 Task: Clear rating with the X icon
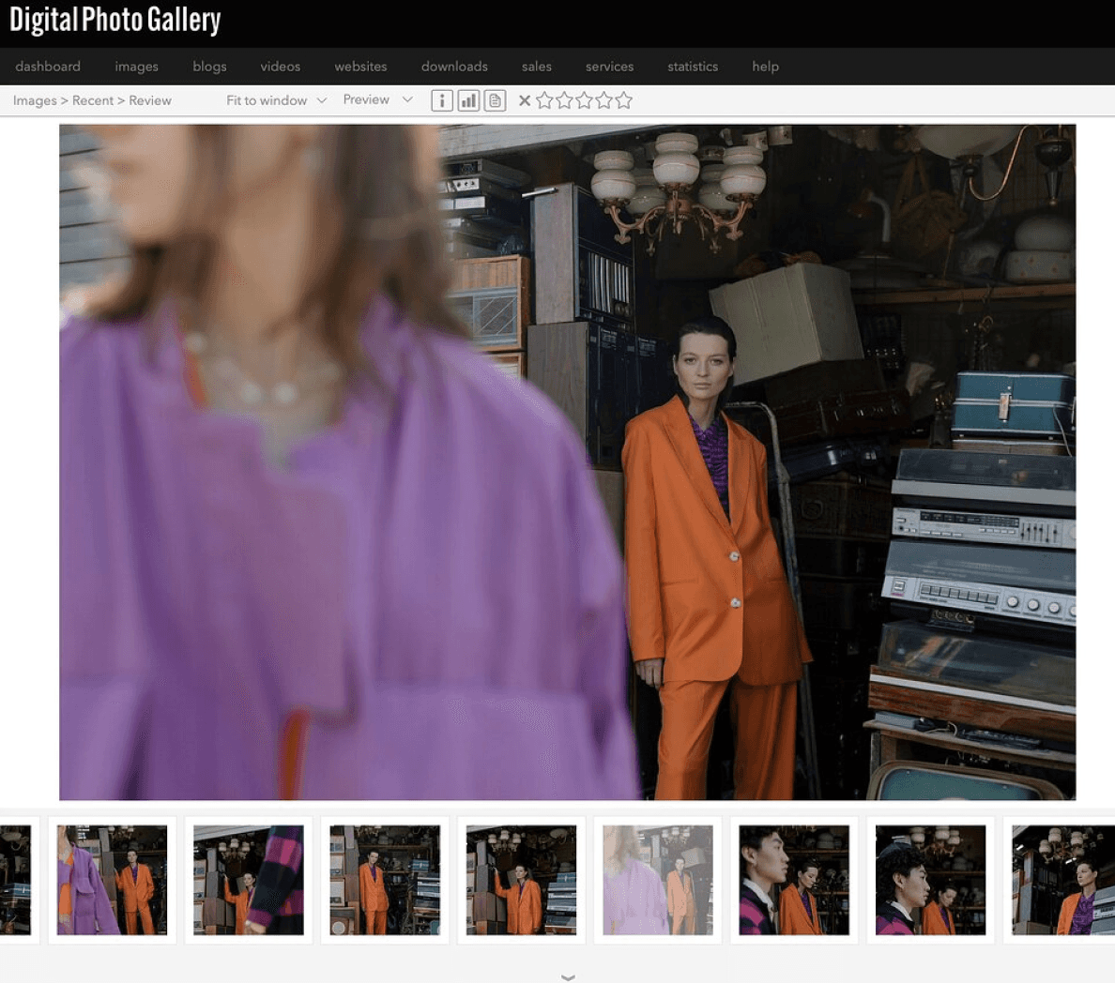[525, 101]
